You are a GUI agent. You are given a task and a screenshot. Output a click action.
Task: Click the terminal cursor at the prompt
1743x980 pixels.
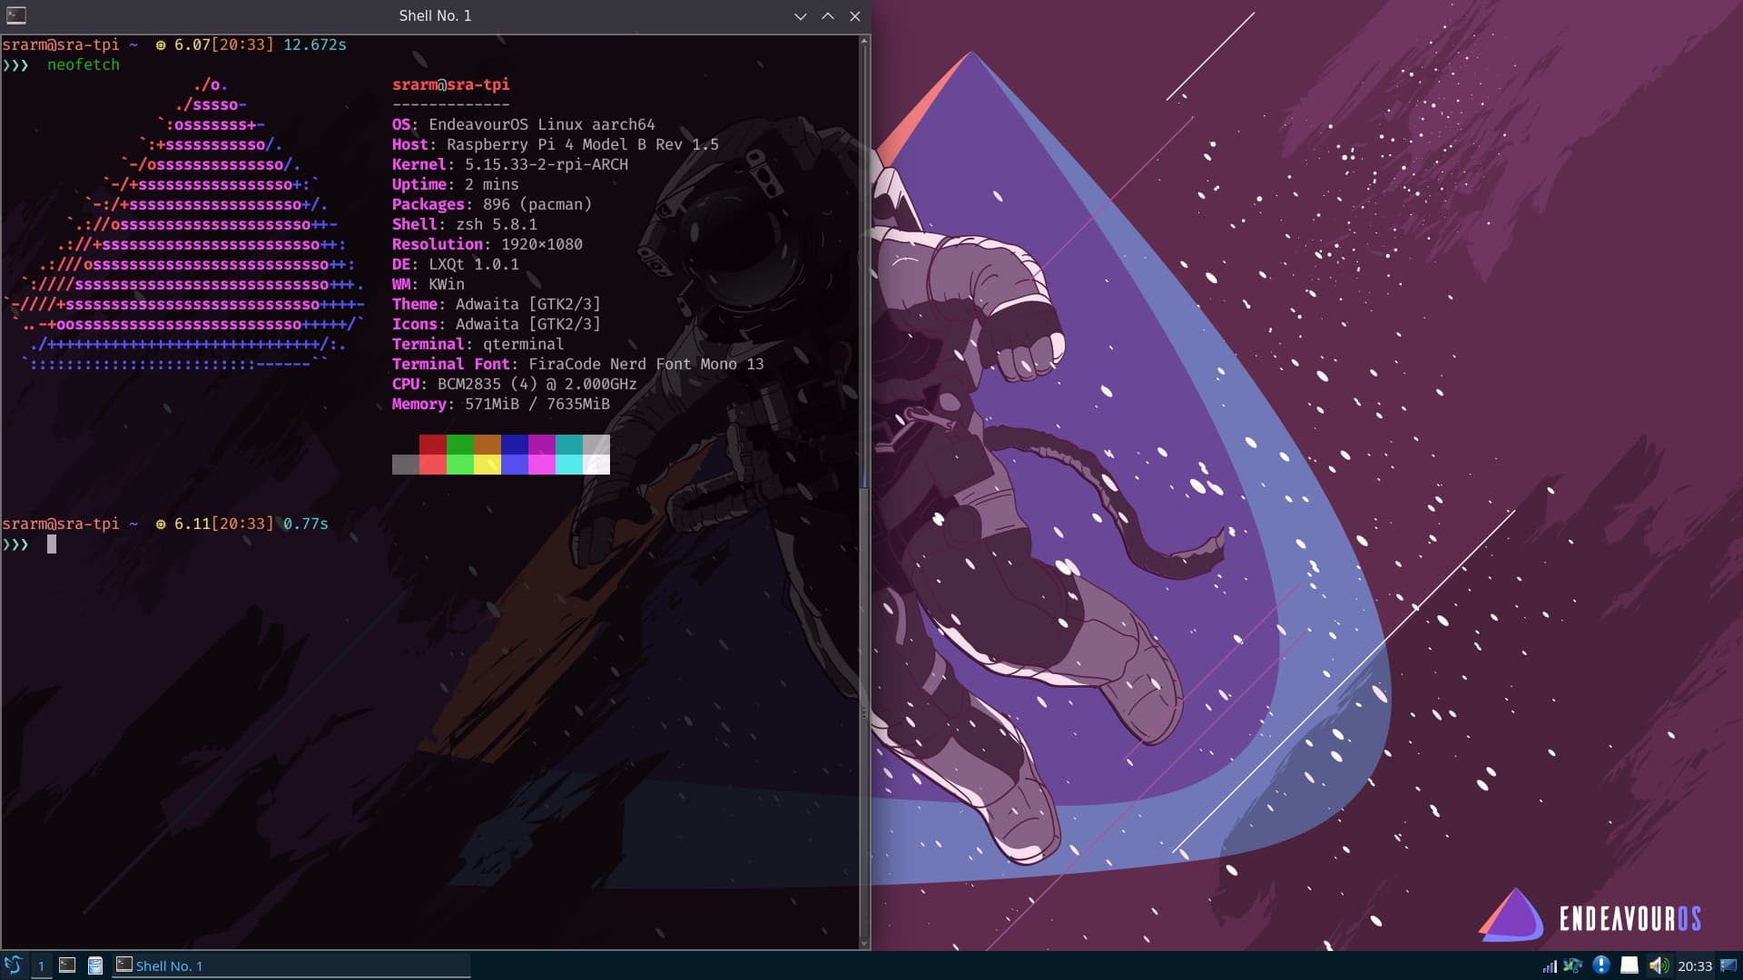(x=52, y=544)
